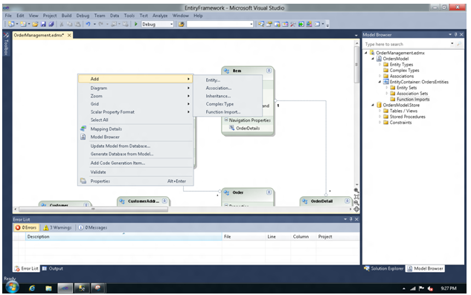Viewport: 471px width, 295px height.
Task: Open Windows Explorer folder in taskbar
Action: (48, 288)
